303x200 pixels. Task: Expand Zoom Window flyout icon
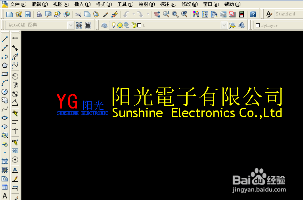[x=175, y=14]
